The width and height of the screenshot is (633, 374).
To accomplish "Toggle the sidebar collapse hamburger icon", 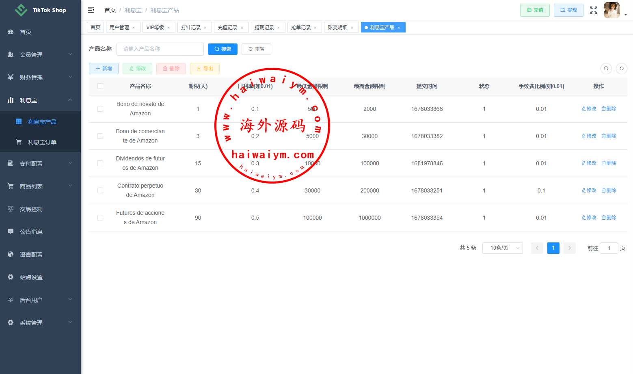I will point(91,10).
